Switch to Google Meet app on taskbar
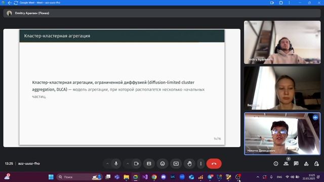324x182 pixels. 136,177
